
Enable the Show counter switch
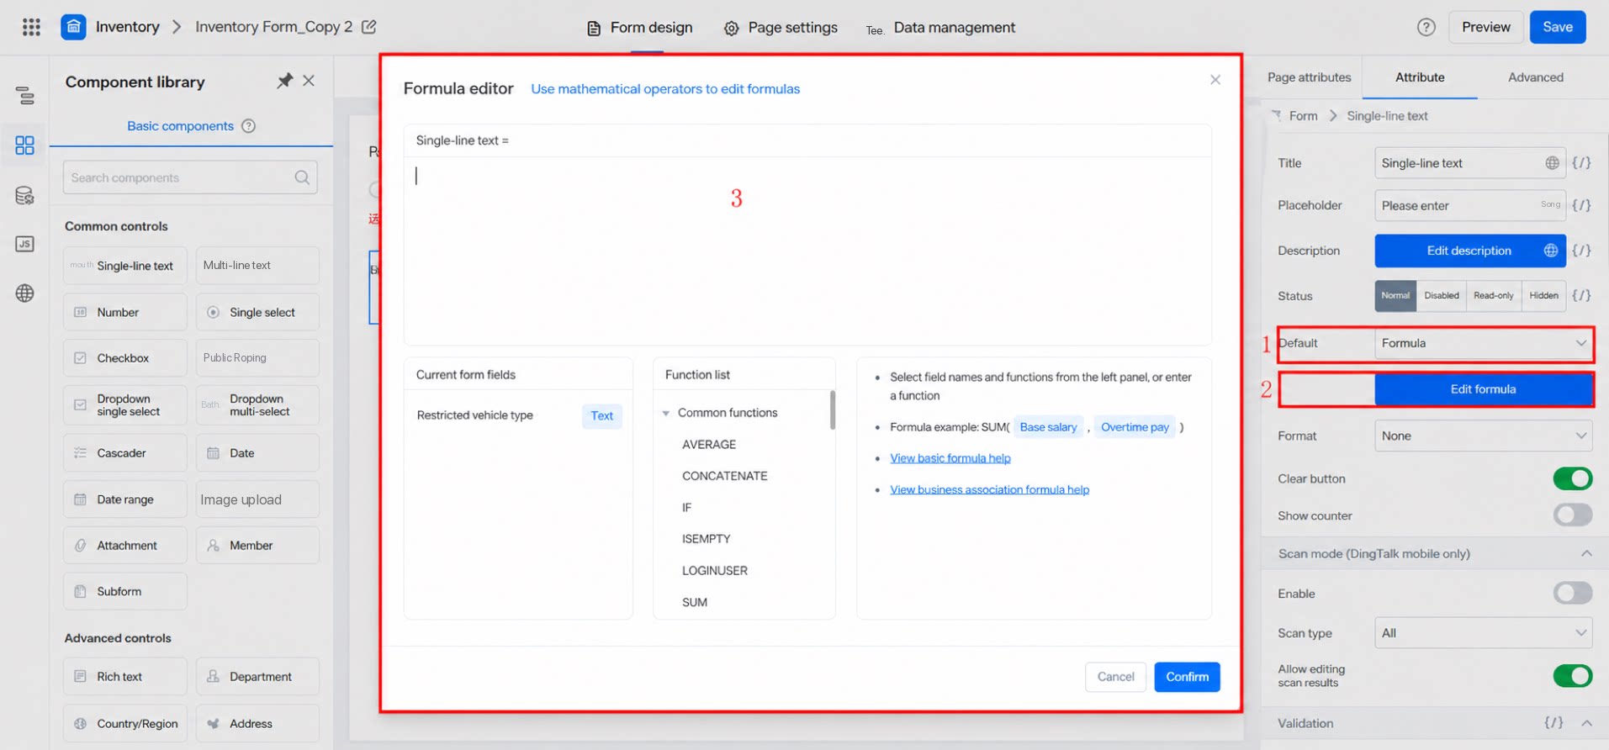tap(1572, 515)
